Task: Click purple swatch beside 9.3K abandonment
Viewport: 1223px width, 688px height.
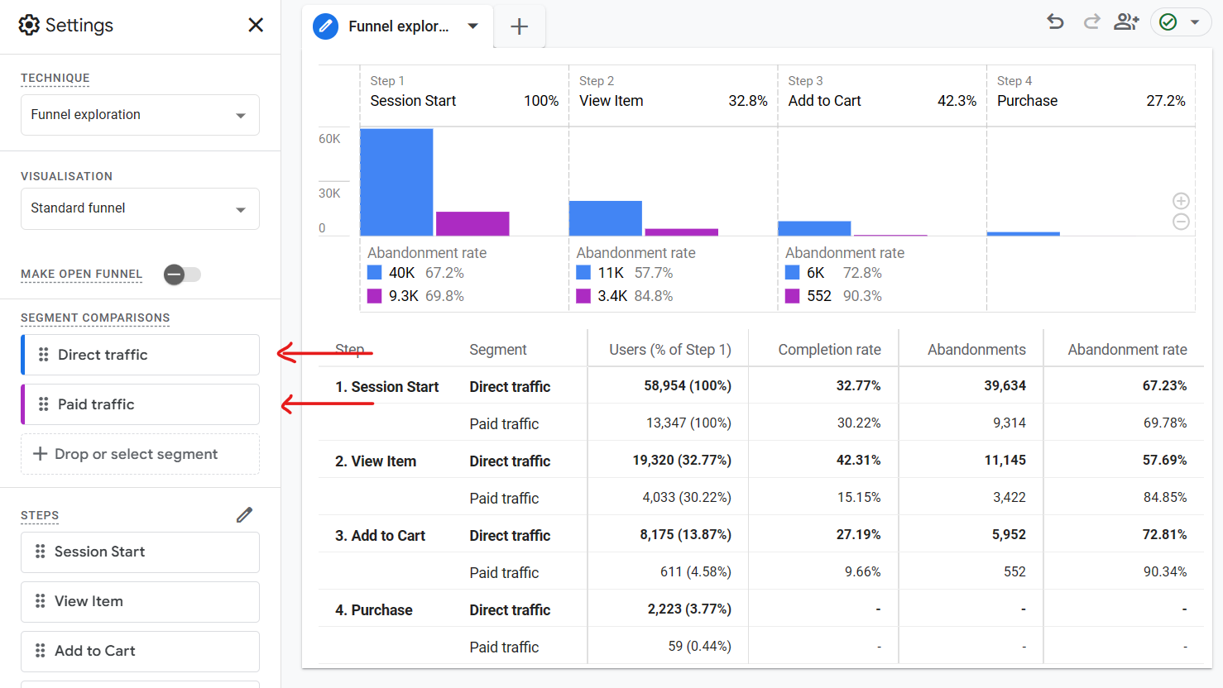Action: (x=375, y=295)
